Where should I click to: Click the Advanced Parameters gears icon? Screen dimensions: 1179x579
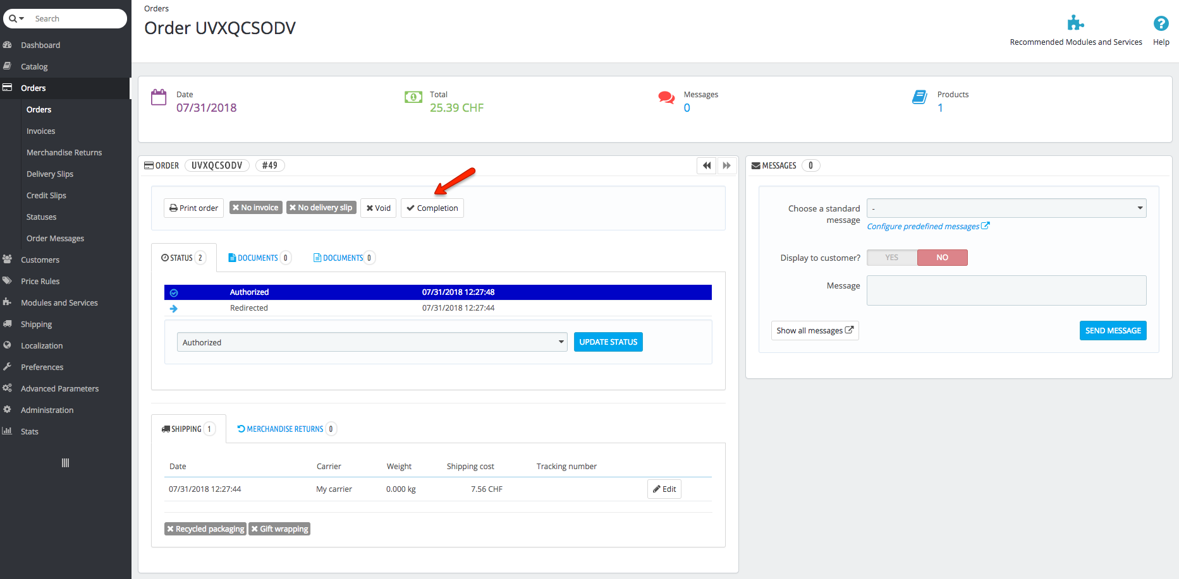click(8, 388)
